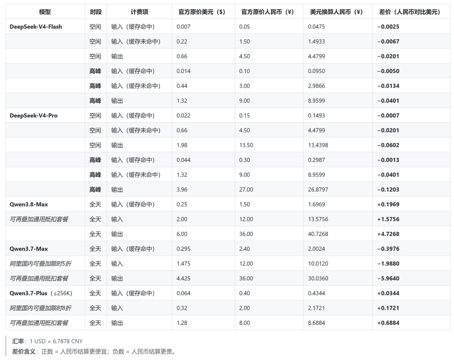This screenshot has width=454, height=361.
Task: Click the +0.1969 difference value
Action: tap(388, 204)
